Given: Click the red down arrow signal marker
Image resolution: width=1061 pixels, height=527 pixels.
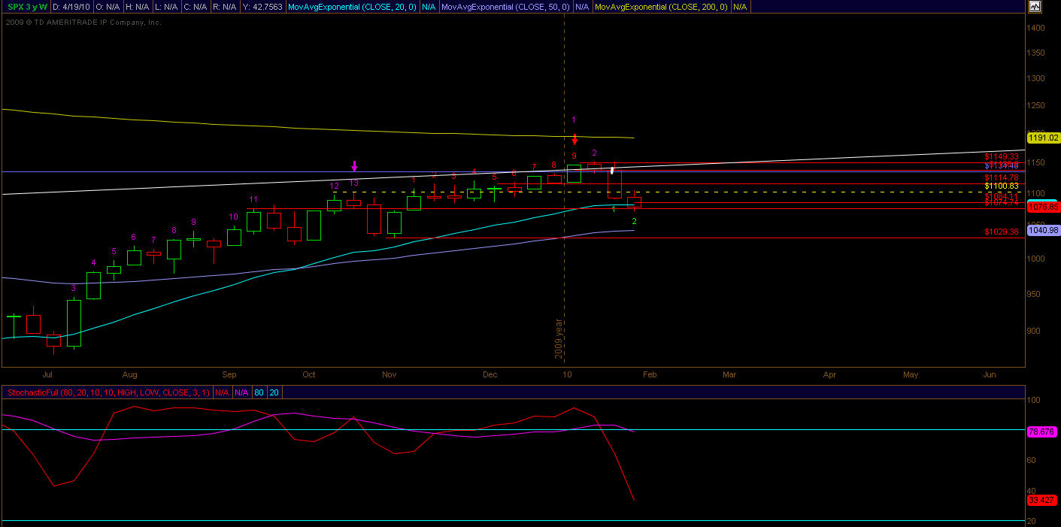Looking at the screenshot, I should point(574,140).
